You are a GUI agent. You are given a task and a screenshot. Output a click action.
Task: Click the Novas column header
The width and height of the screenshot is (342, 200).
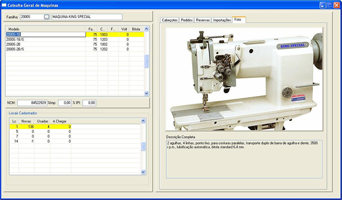pos(26,121)
